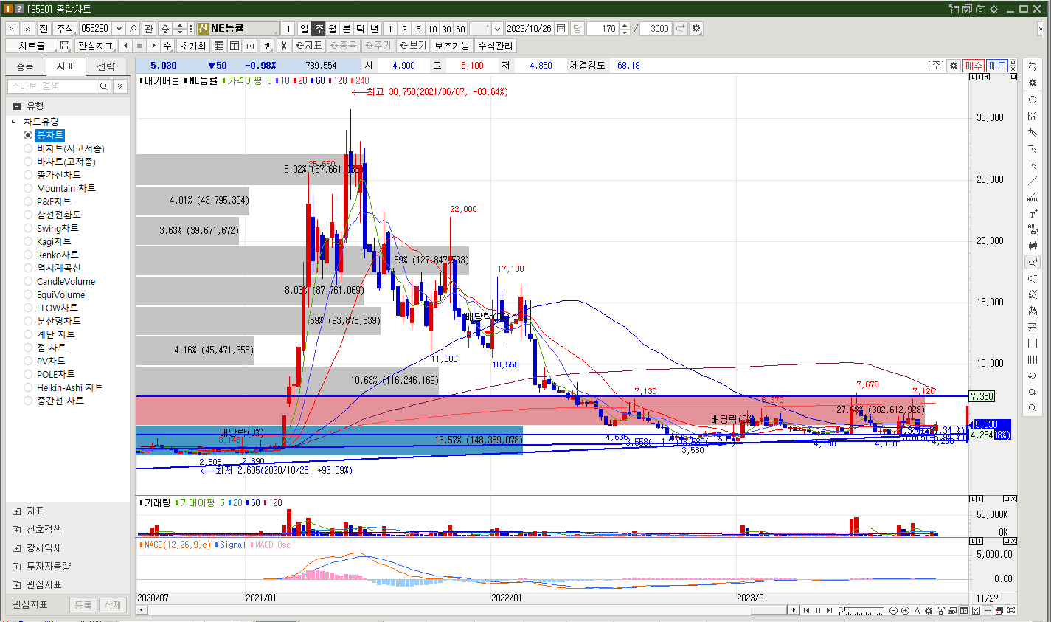Open the 관심지표 toolbar dropdown
The height and width of the screenshot is (622, 1051).
pos(95,46)
